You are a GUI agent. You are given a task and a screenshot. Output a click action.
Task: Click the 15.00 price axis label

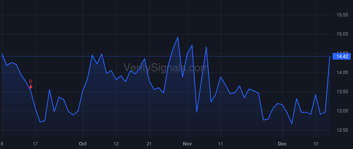342,34
